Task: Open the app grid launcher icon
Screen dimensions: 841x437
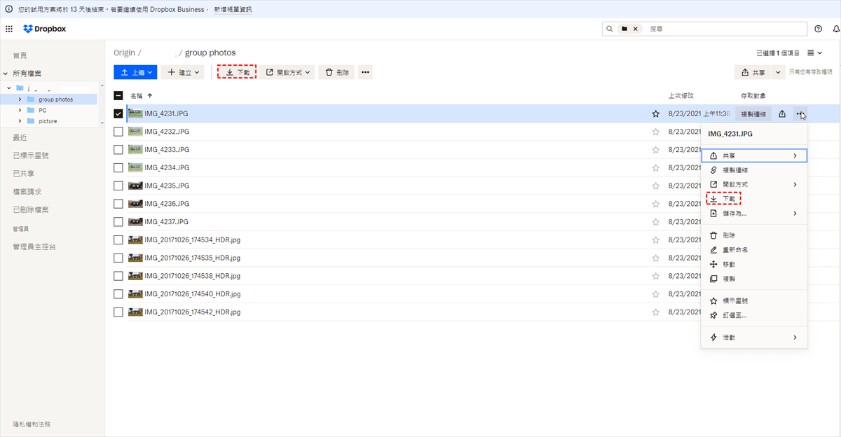Action: (x=9, y=29)
